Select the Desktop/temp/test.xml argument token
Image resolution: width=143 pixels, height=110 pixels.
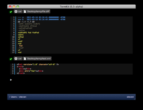[x=37, y=59]
